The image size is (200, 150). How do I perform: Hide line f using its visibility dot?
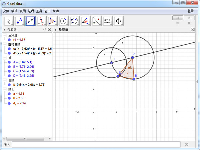point(9,85)
